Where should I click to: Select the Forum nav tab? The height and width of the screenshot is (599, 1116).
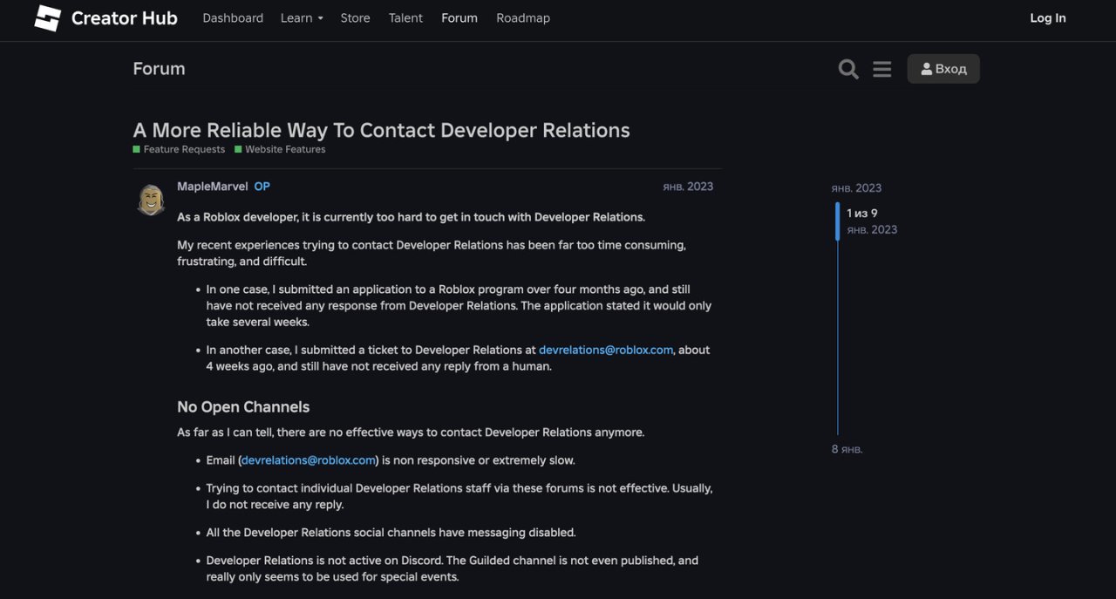pos(459,18)
